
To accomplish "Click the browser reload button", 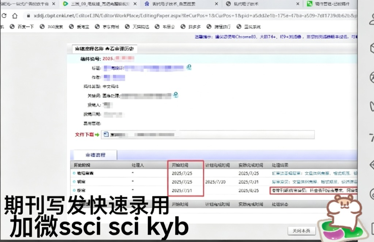I will [x=4, y=16].
